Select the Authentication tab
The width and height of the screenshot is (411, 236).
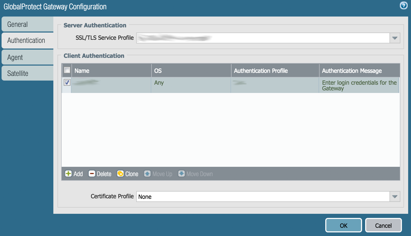pyautogui.click(x=27, y=40)
